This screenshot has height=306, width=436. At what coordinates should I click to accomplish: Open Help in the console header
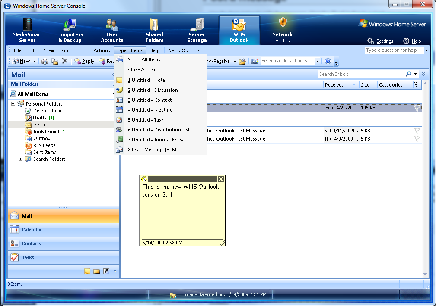click(412, 41)
